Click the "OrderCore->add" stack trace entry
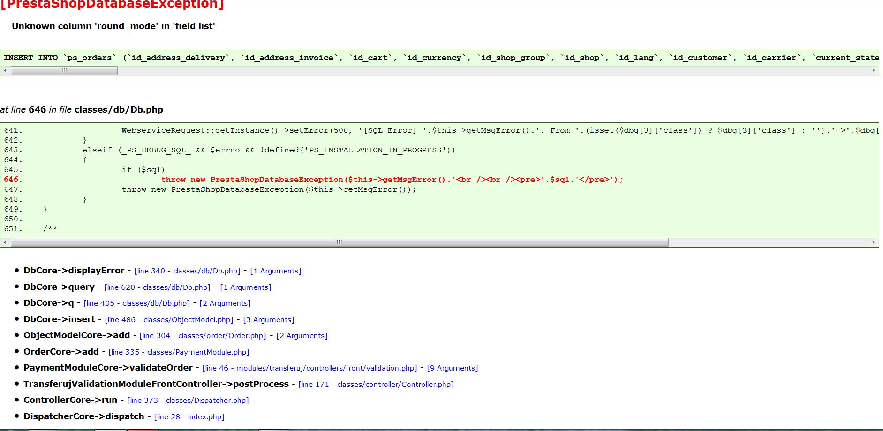883x431 pixels. coord(61,352)
